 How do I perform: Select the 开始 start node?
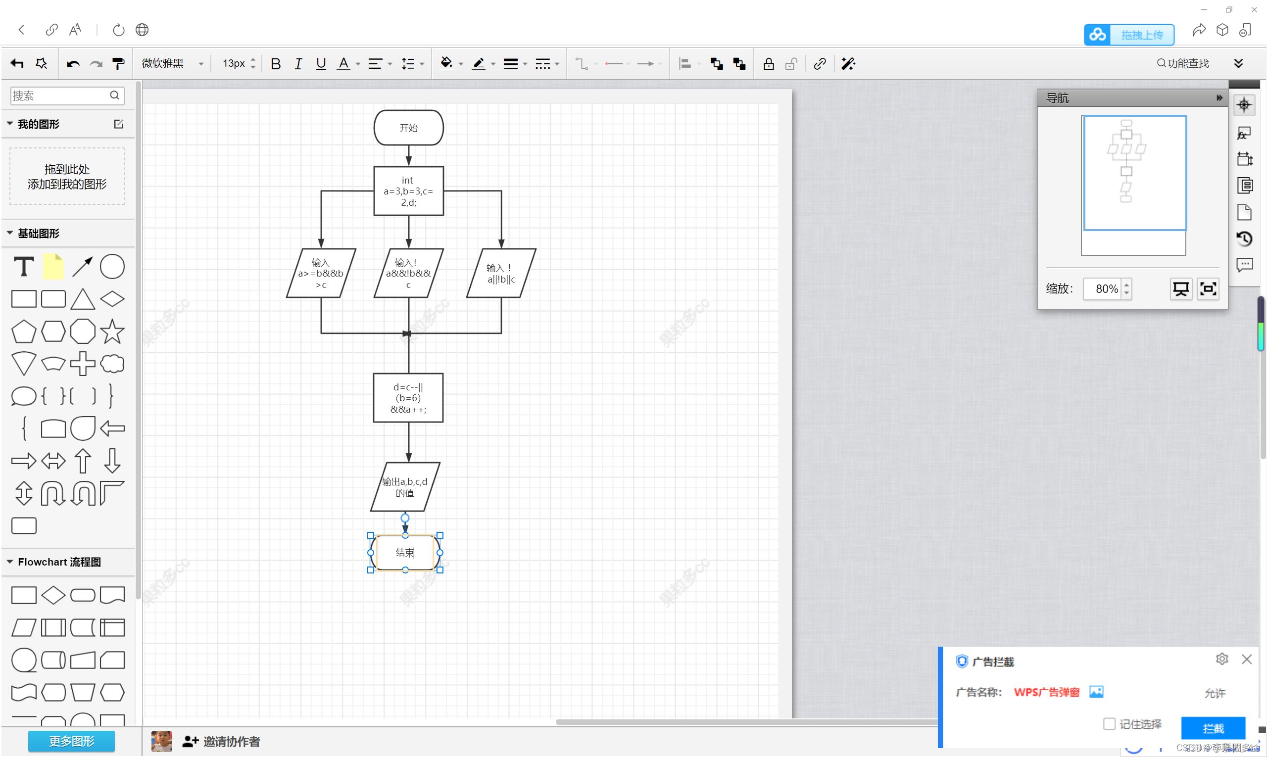click(x=408, y=128)
